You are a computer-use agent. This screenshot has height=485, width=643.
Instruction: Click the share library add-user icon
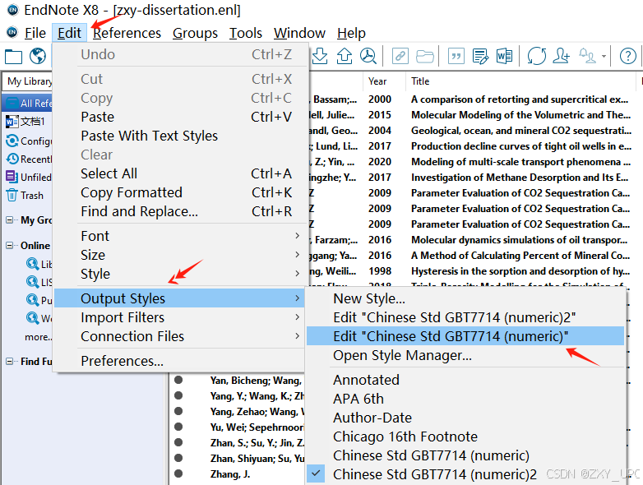561,56
